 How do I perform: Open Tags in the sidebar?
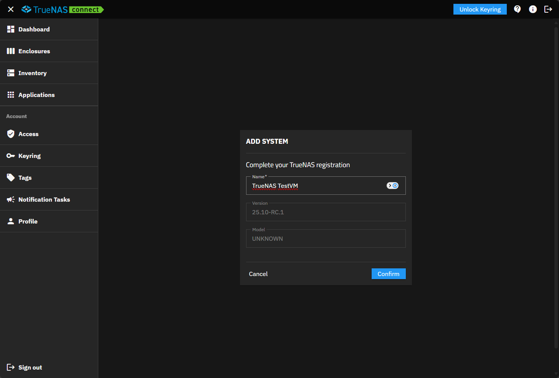(x=49, y=177)
